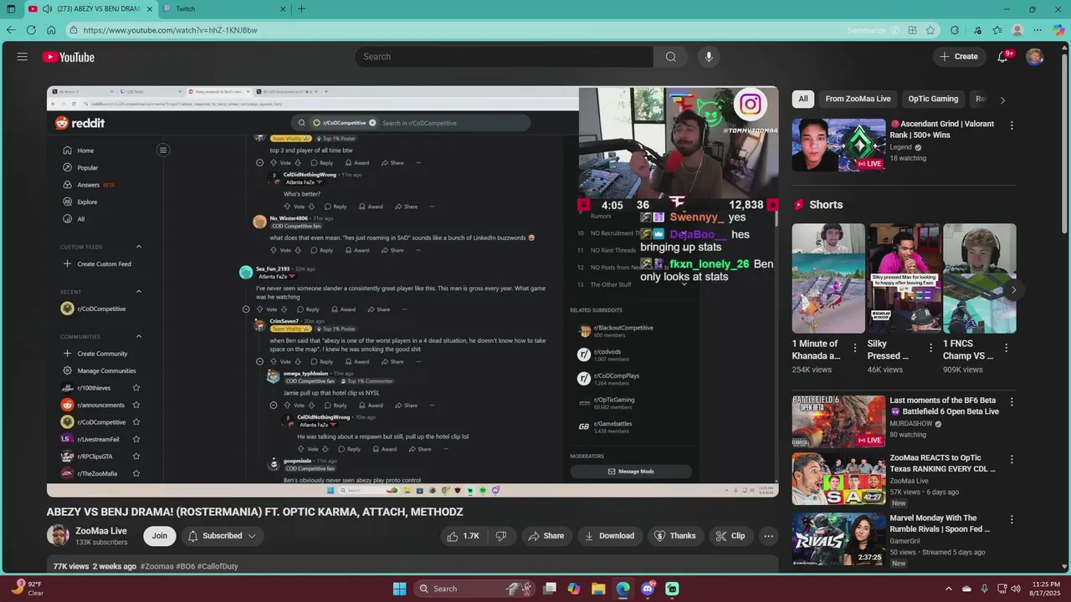1071x602 pixels.
Task: Mute the YouTube tab audio icon
Action: click(48, 9)
